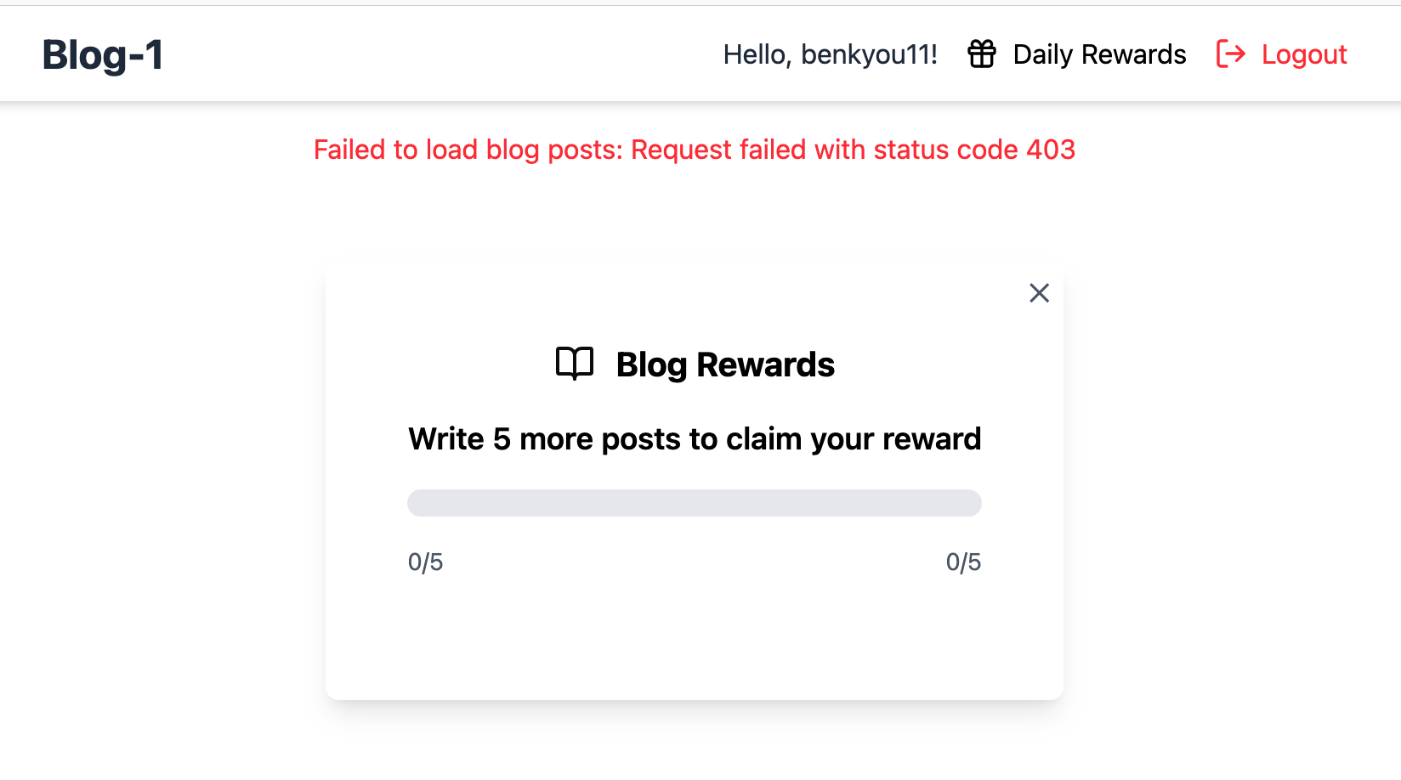Image resolution: width=1401 pixels, height=780 pixels.
Task: Click the open book icon
Action: coord(575,364)
